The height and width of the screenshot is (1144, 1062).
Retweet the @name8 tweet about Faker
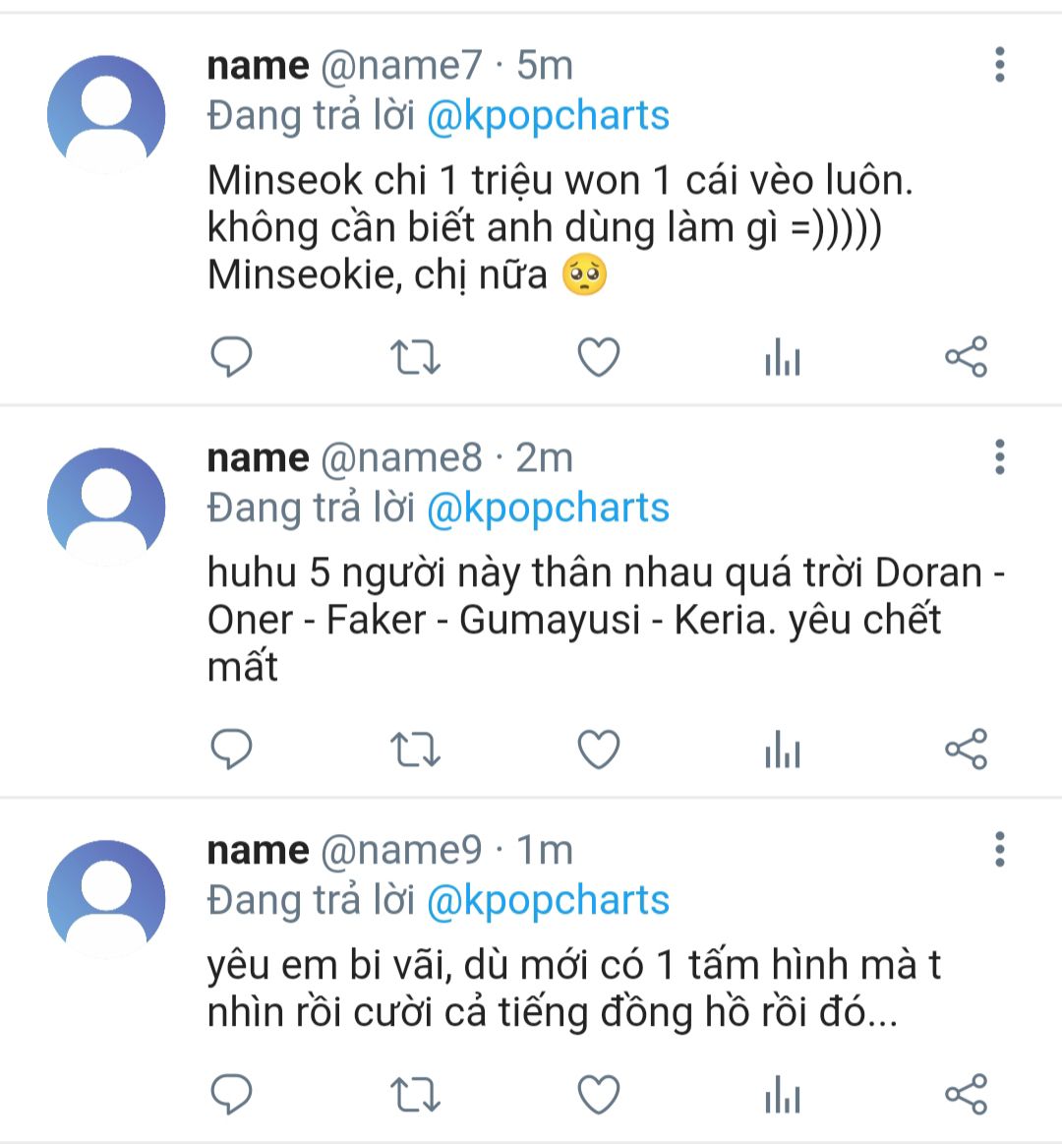click(415, 750)
